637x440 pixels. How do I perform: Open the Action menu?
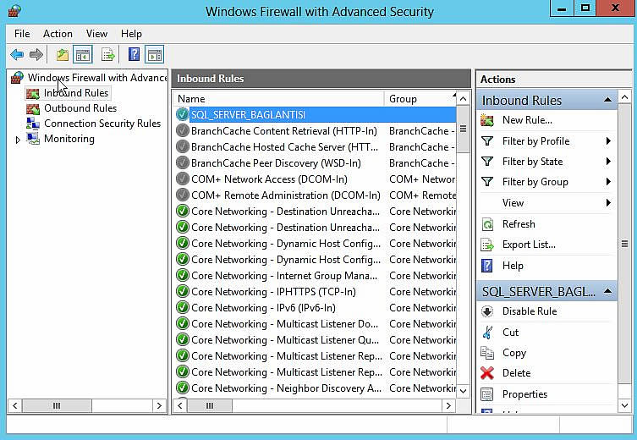pyautogui.click(x=58, y=34)
